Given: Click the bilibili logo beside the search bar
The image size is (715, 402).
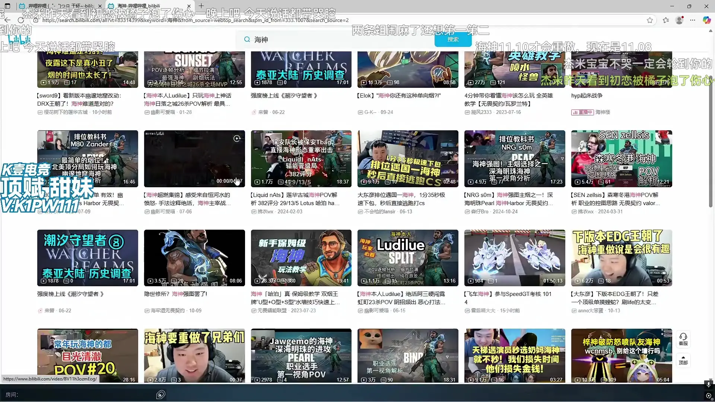Looking at the screenshot, I should tap(19, 40).
